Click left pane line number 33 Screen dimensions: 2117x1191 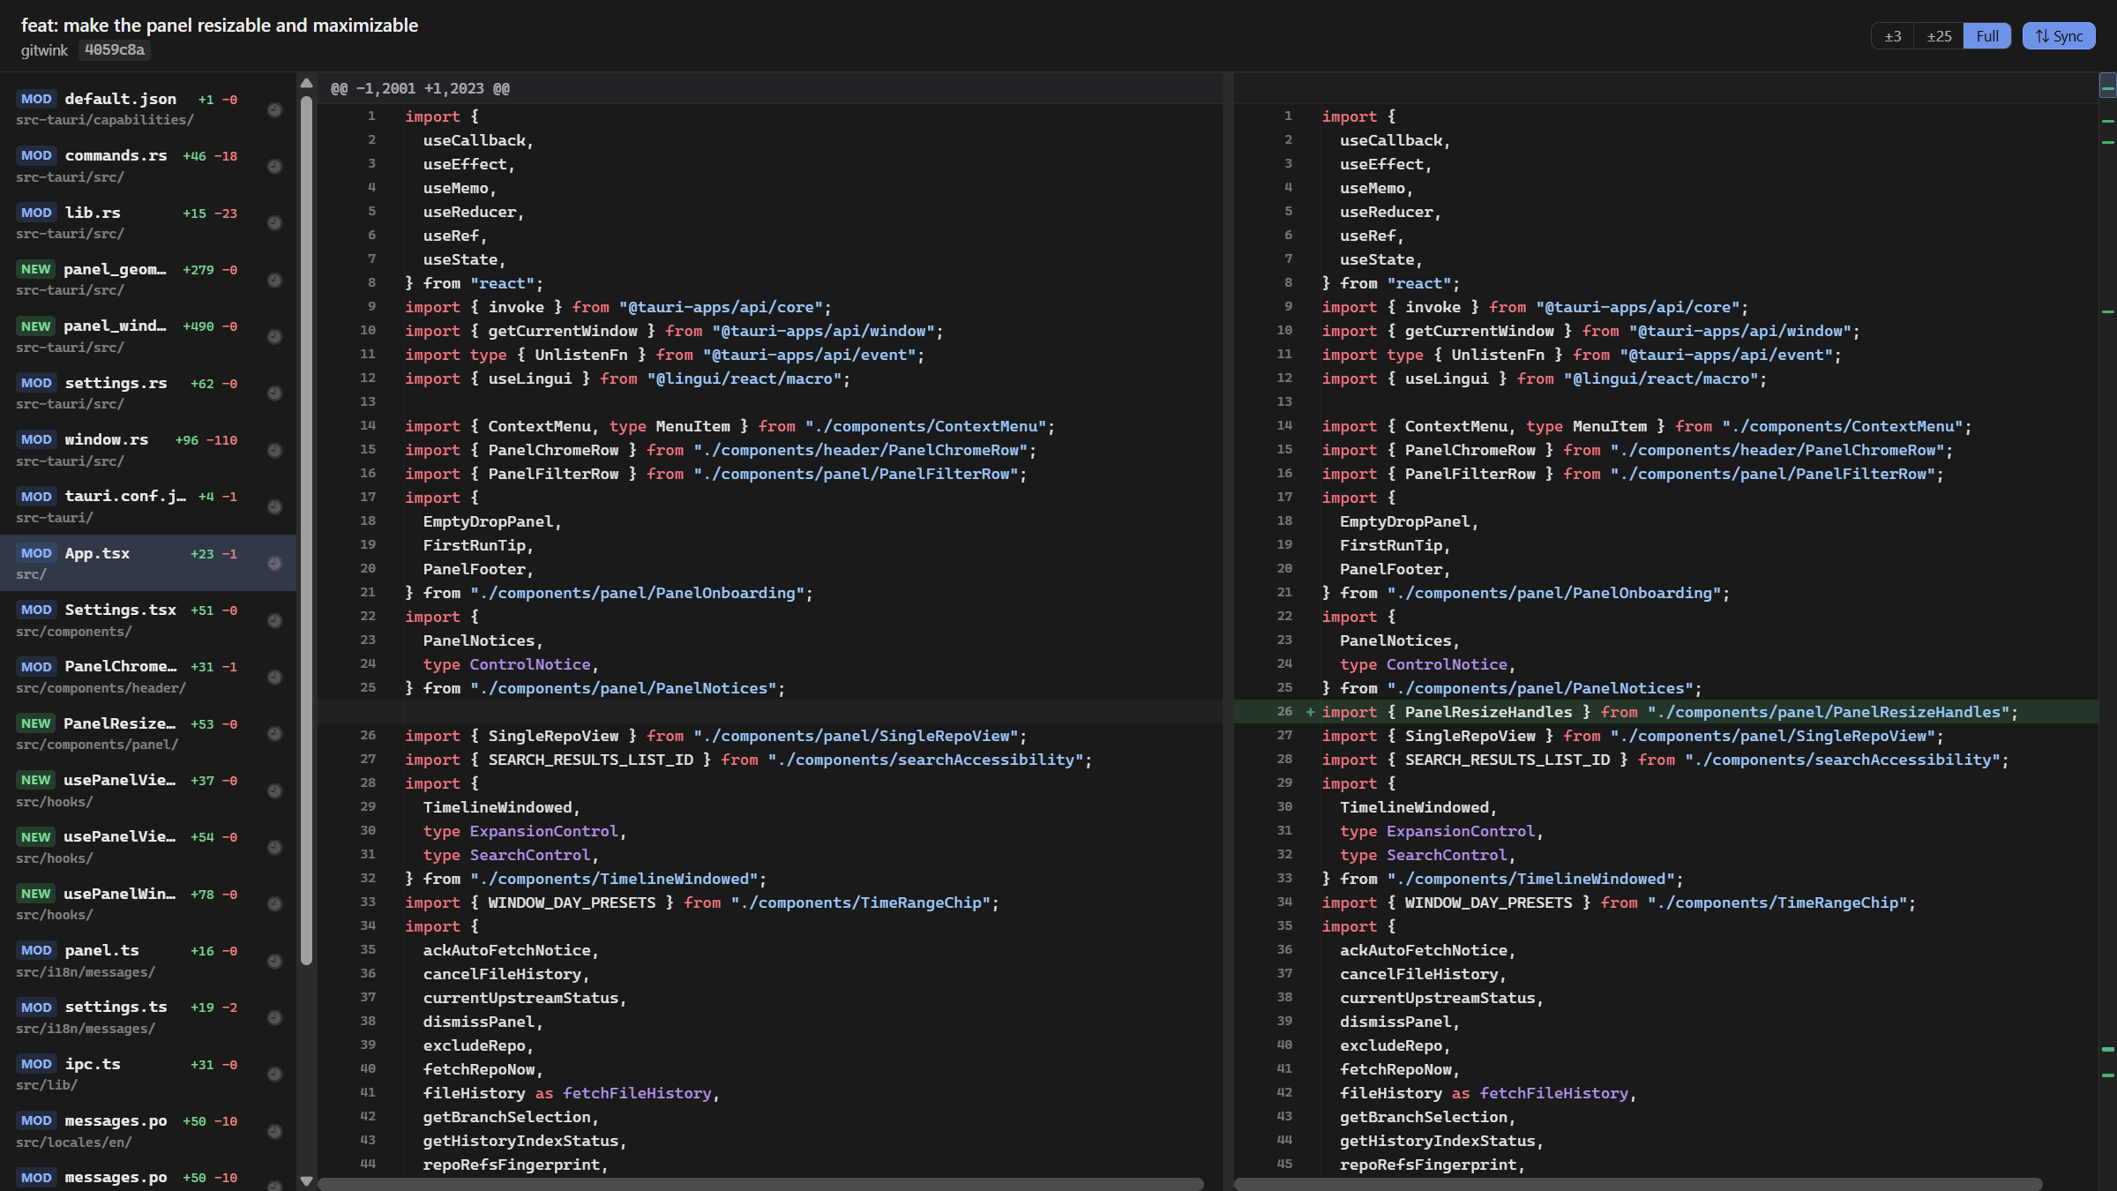click(368, 902)
